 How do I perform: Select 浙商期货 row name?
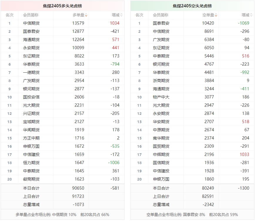(161, 81)
